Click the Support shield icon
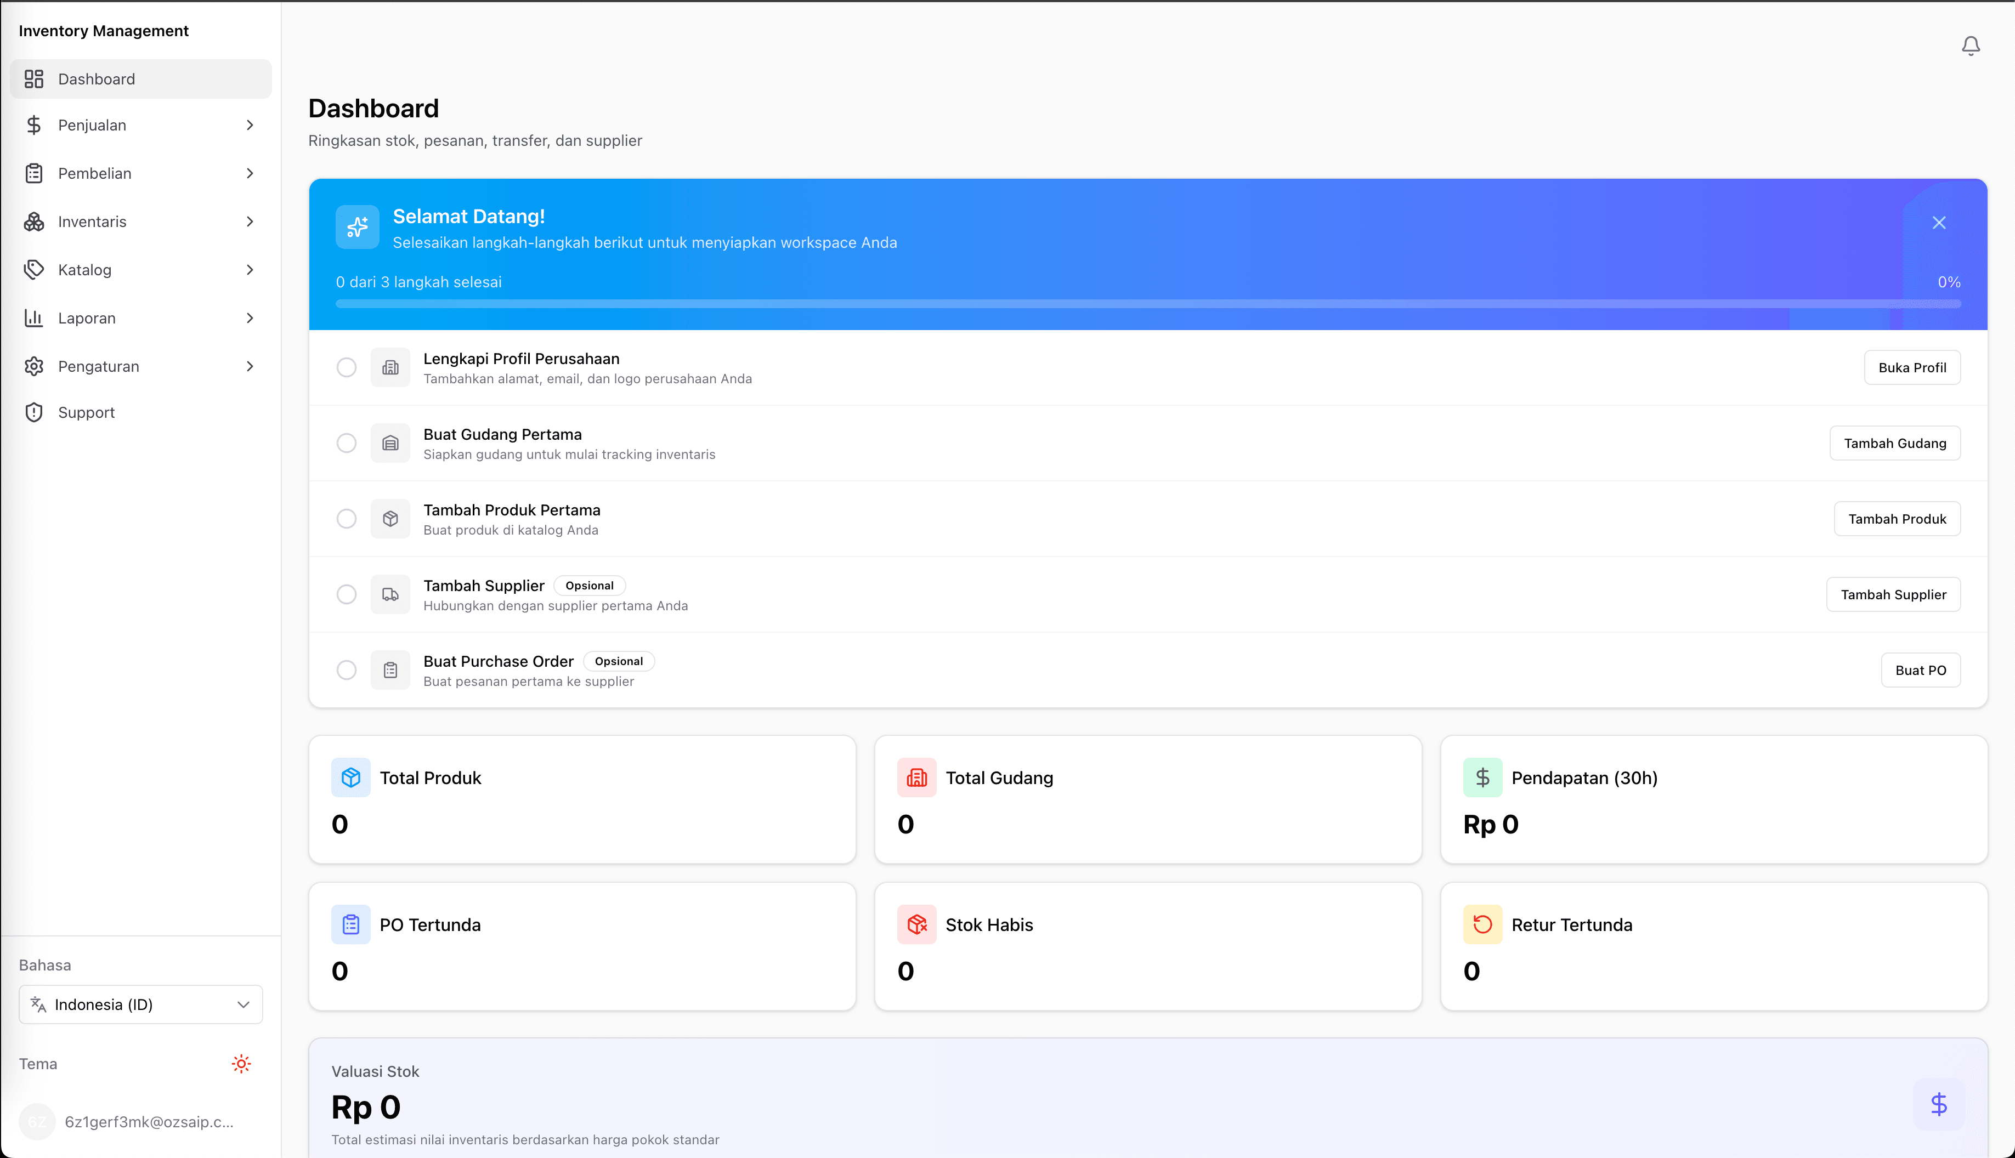Screen dimensions: 2015x1158 pyautogui.click(x=33, y=413)
